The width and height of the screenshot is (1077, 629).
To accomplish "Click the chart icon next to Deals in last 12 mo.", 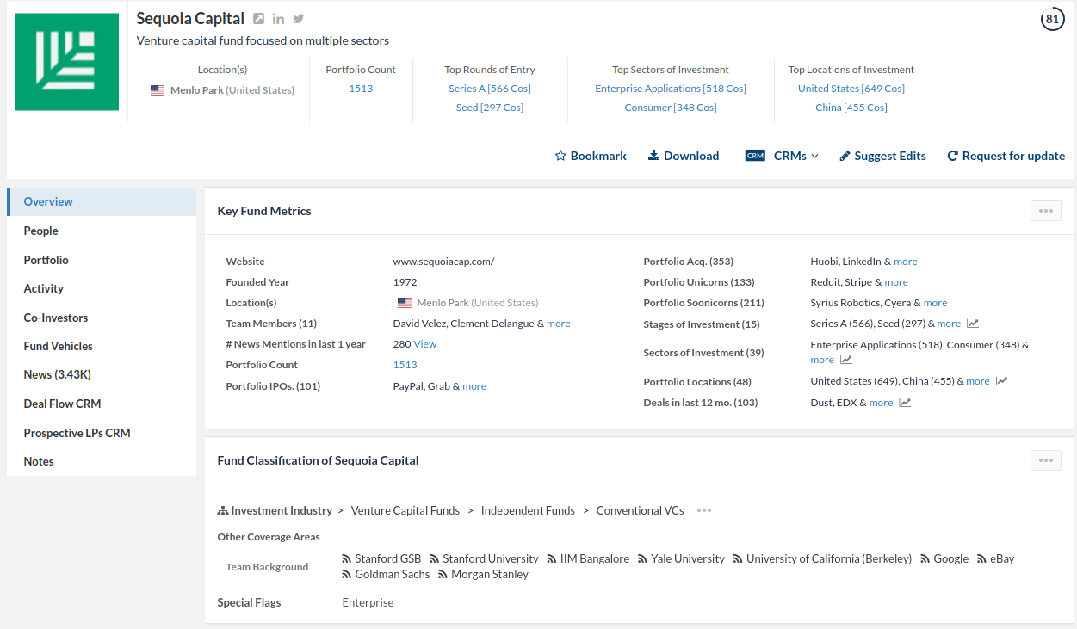I will pyautogui.click(x=905, y=402).
